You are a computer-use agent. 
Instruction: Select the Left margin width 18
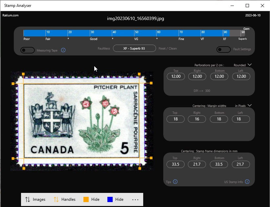(241, 119)
